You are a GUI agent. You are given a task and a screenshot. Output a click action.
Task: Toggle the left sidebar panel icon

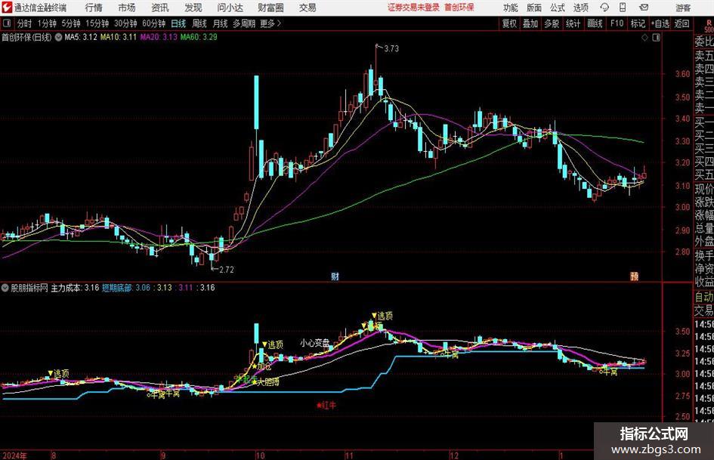(6, 23)
